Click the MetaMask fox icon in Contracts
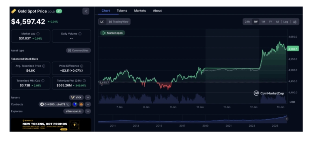 point(81,104)
